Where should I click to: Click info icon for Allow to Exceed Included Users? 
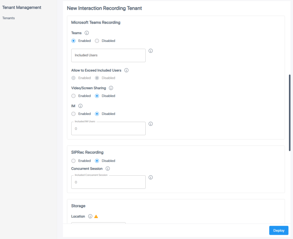pyautogui.click(x=127, y=70)
